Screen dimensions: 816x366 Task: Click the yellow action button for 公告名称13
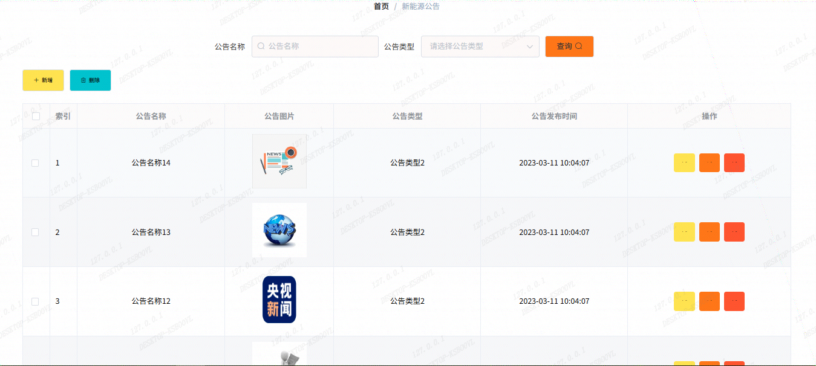pyautogui.click(x=684, y=232)
